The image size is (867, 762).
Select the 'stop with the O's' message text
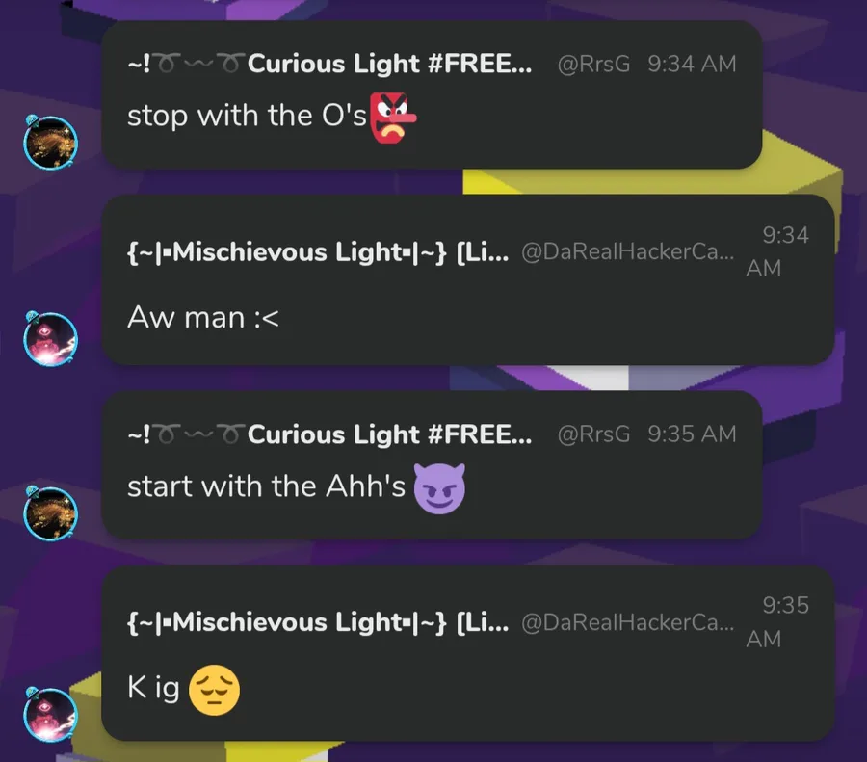pos(247,117)
